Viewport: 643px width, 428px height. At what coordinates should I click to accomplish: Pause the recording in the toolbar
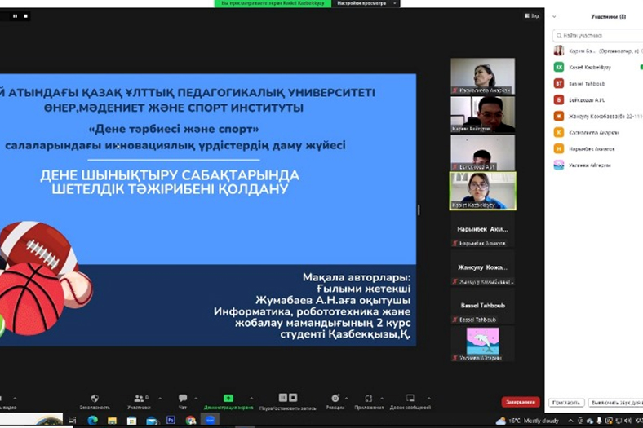click(x=282, y=399)
